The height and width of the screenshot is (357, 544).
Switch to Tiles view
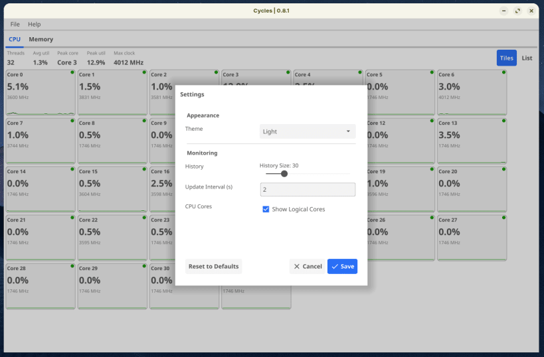click(x=507, y=58)
